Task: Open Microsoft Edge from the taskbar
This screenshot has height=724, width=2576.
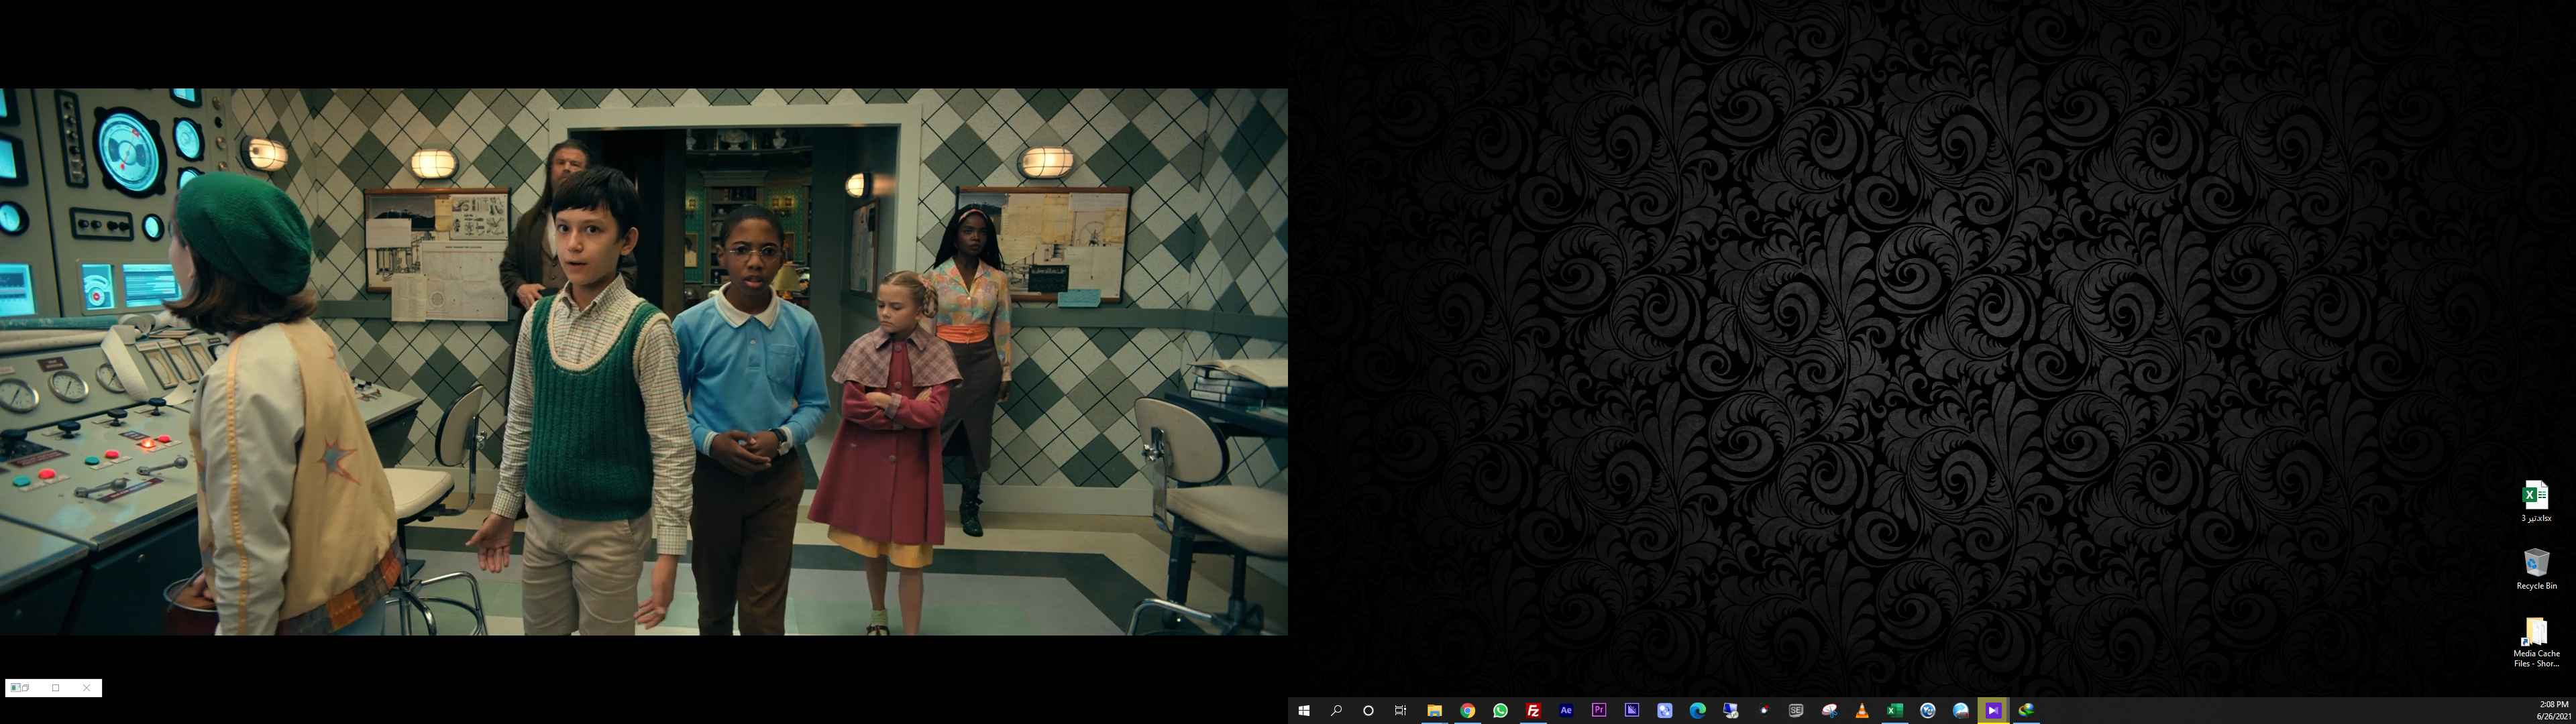Action: click(x=1697, y=710)
